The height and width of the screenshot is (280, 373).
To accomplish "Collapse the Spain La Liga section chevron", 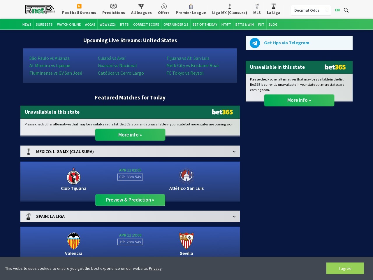I will point(234,217).
